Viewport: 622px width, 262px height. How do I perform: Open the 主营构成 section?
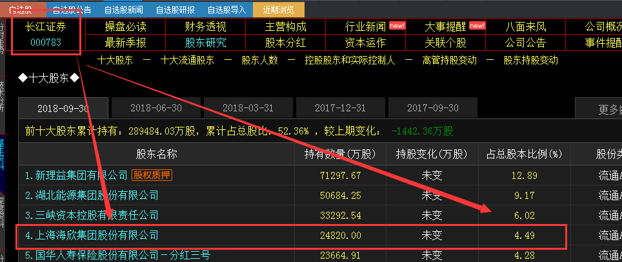point(286,27)
